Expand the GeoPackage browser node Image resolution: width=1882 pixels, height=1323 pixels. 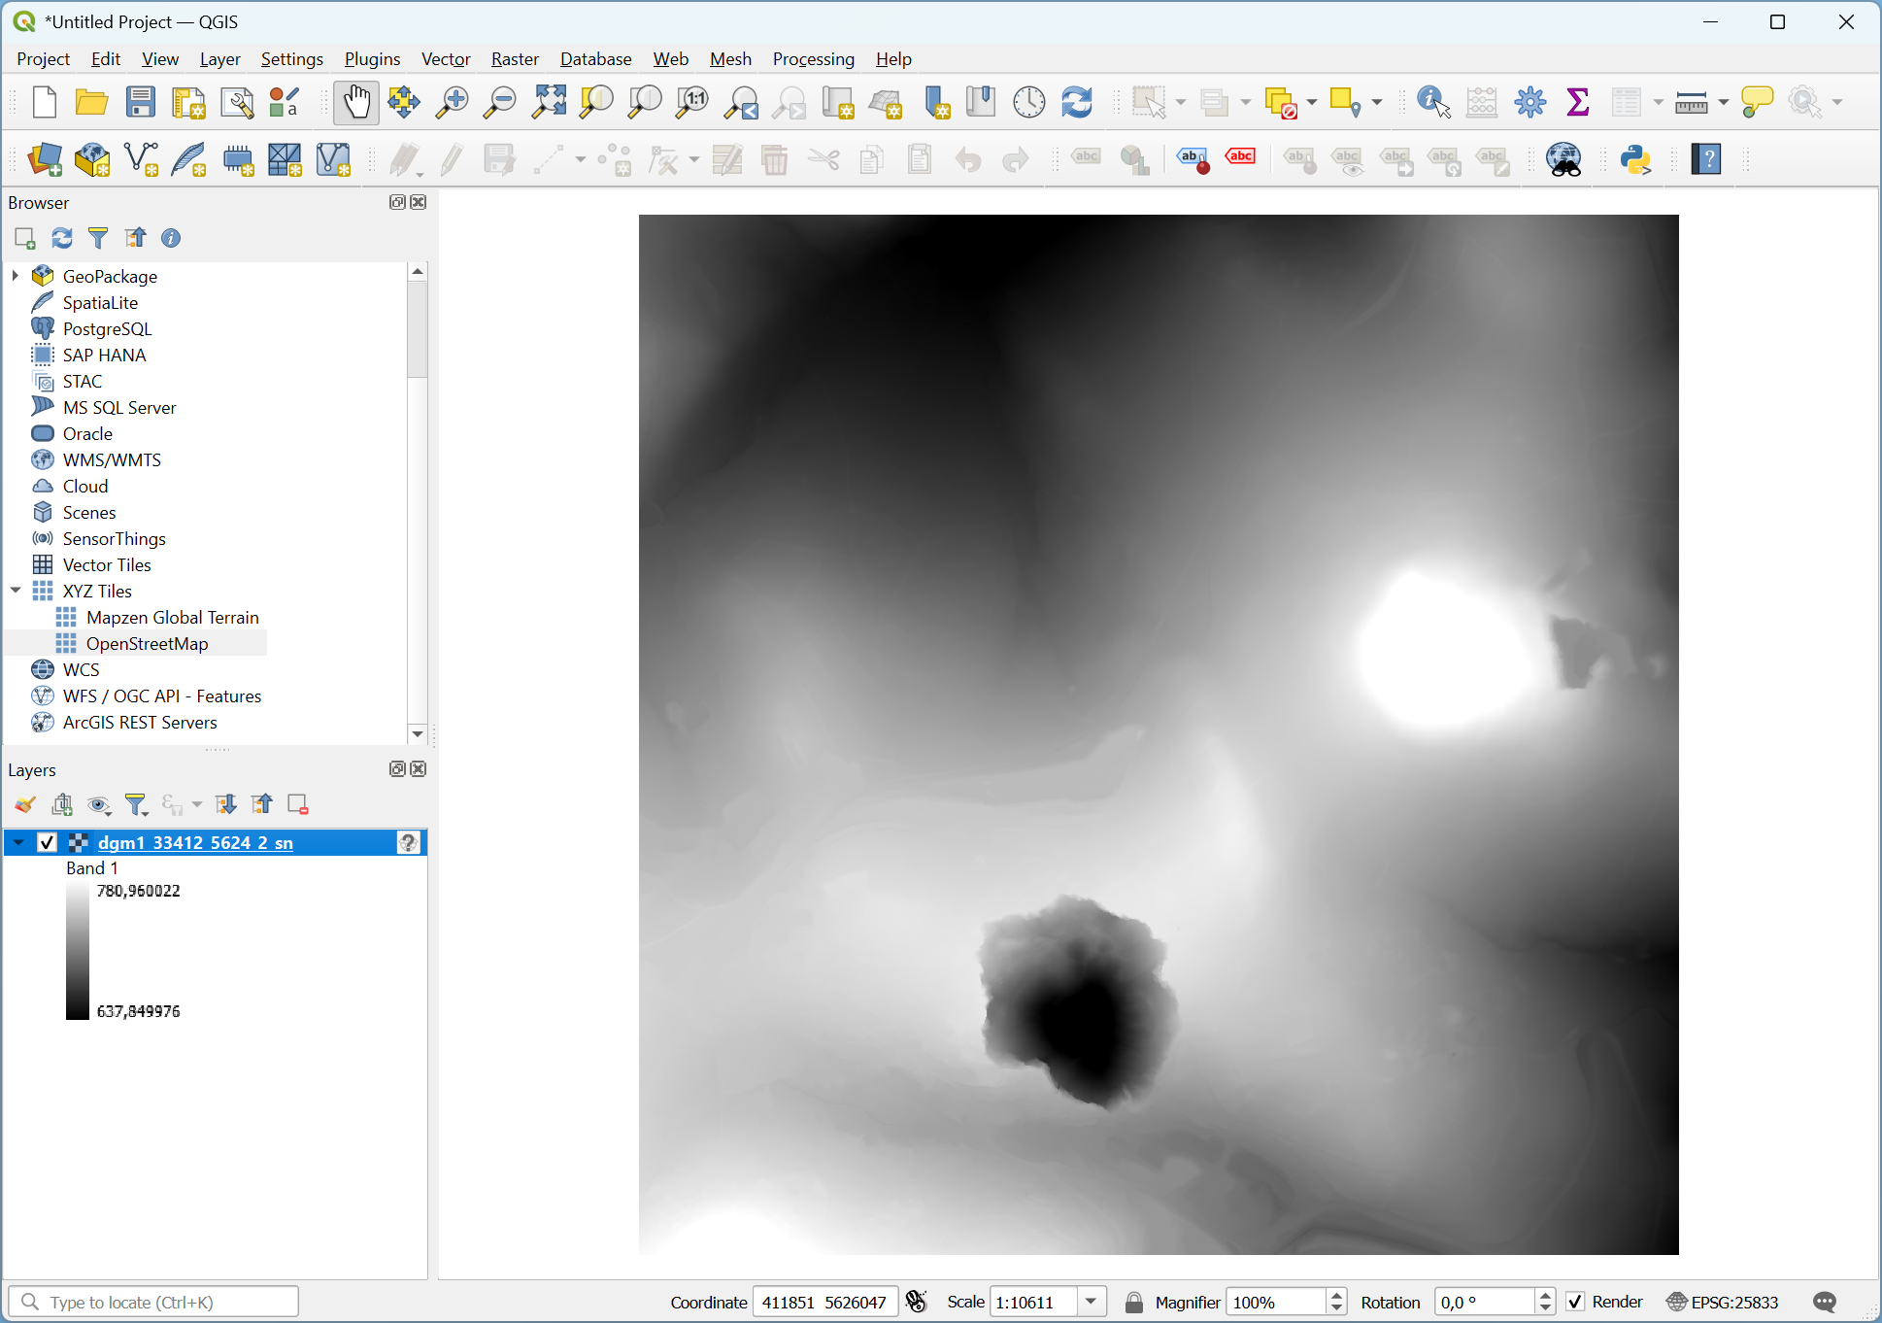(16, 276)
